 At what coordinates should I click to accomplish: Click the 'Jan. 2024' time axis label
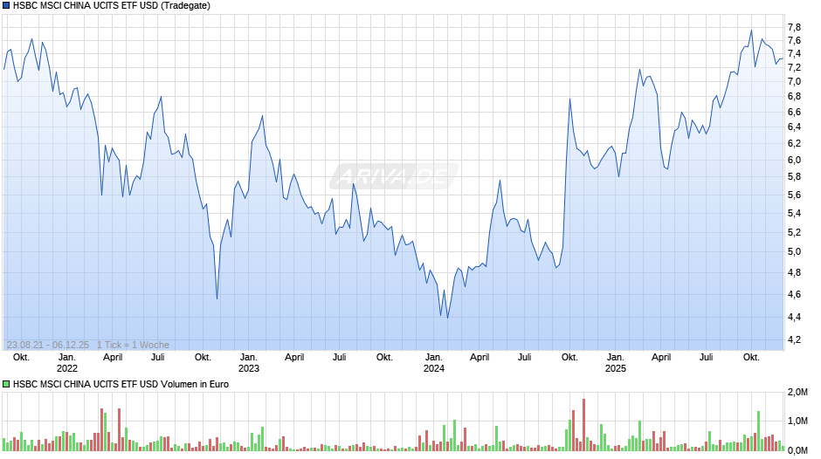(433, 363)
